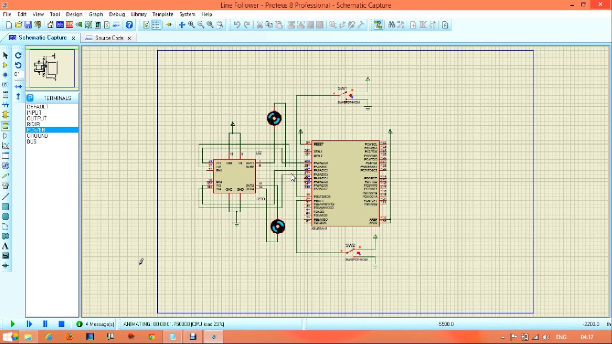
Task: Zoom out with the minus magnifier
Action: [201, 25]
